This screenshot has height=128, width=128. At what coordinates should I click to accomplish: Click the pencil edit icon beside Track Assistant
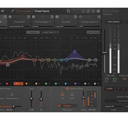pyautogui.click(x=12, y=11)
